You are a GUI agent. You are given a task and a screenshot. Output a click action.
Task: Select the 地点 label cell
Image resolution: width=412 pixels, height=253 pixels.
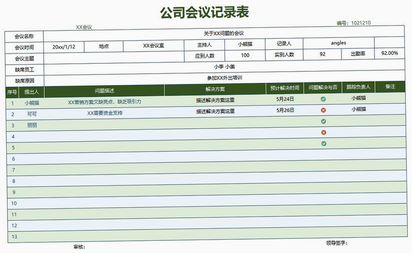104,46
